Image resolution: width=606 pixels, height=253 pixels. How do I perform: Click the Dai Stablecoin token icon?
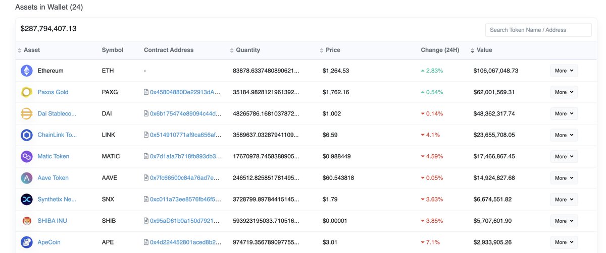27,113
